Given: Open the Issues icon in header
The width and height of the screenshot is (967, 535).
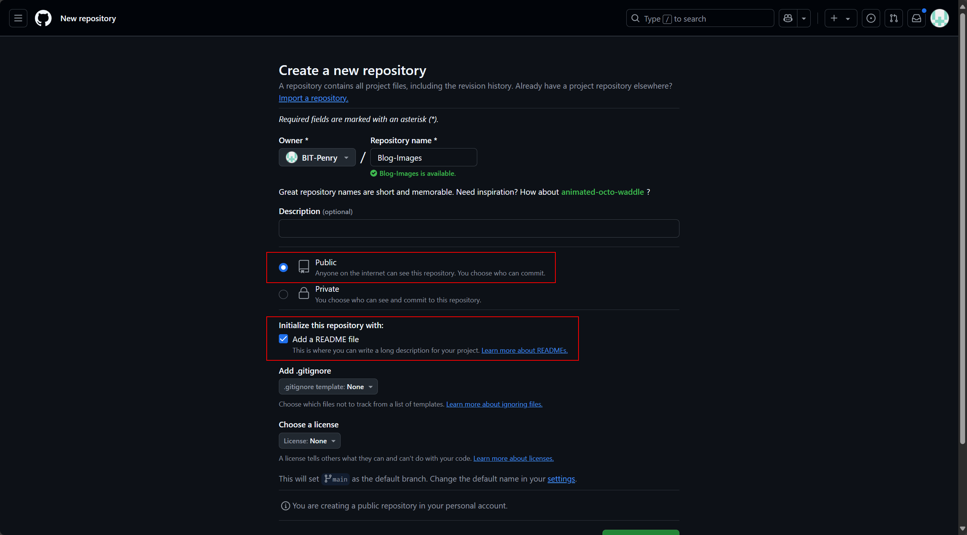Looking at the screenshot, I should [871, 18].
